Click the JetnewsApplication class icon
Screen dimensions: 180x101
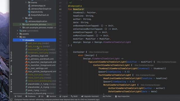pos(26,21)
